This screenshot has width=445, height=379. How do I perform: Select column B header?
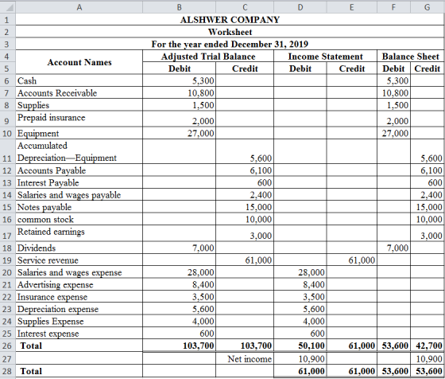click(x=179, y=7)
